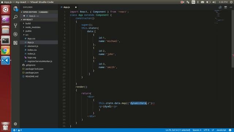Click the unsaved dot on App.js tab
This screenshot has width=234, height=132.
coord(76,7)
